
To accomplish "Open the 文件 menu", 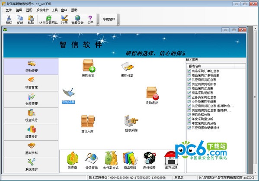I will pyautogui.click(x=9, y=10).
